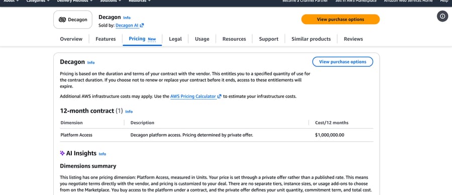Screen dimensions: 452x195
Task: Click the dark circular info icon at top right
Action: (x=442, y=16)
